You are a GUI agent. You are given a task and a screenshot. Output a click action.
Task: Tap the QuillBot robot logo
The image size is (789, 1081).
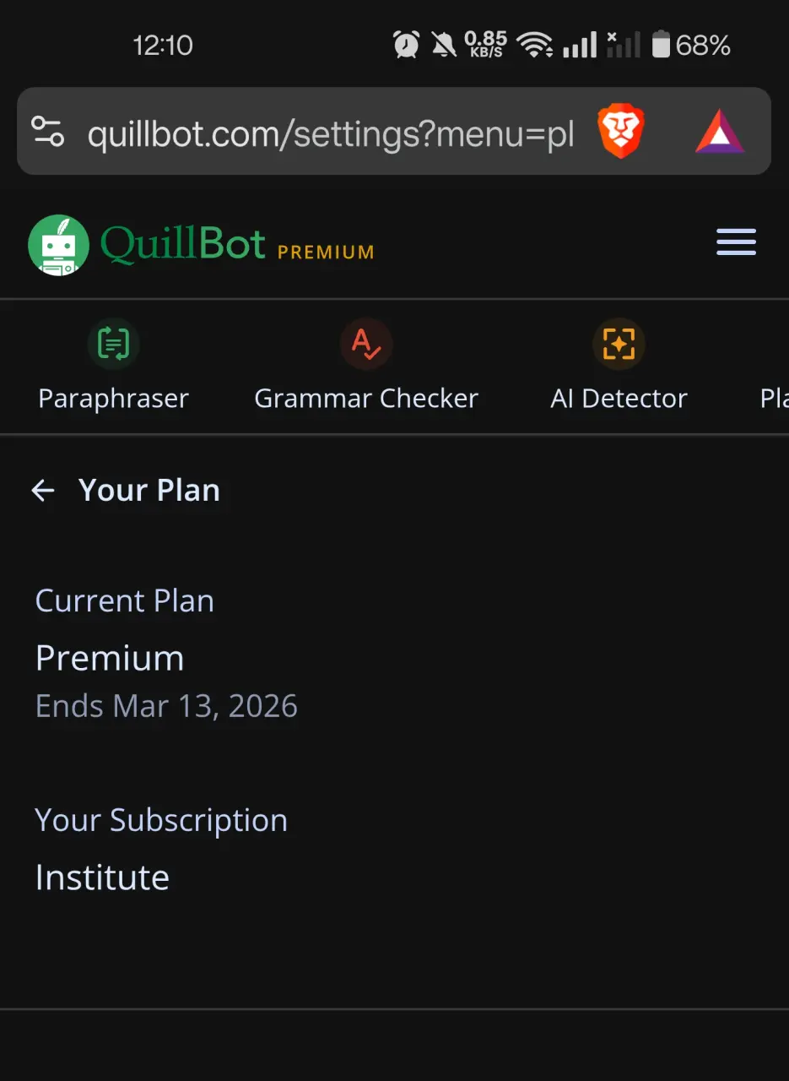(x=58, y=245)
